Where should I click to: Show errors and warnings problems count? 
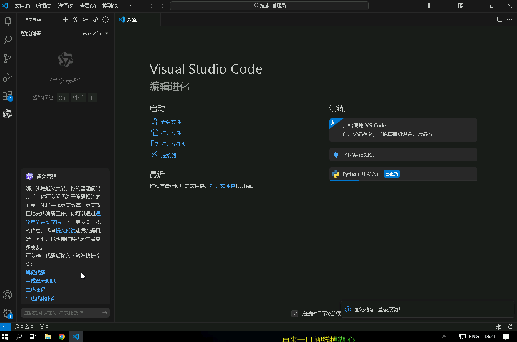click(x=24, y=327)
